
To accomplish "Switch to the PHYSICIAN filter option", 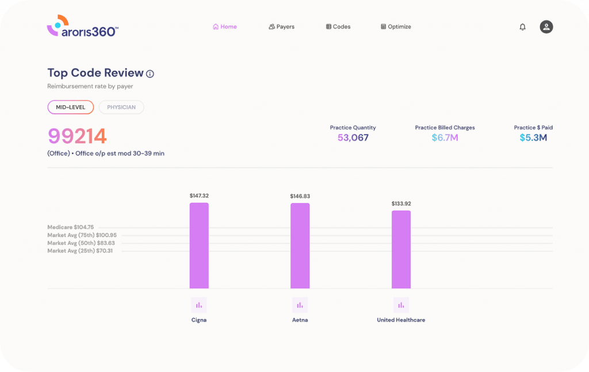I will (x=121, y=107).
